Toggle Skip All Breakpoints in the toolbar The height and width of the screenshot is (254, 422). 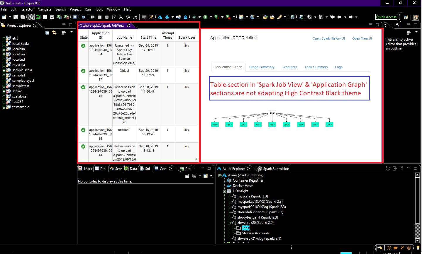(x=83, y=17)
